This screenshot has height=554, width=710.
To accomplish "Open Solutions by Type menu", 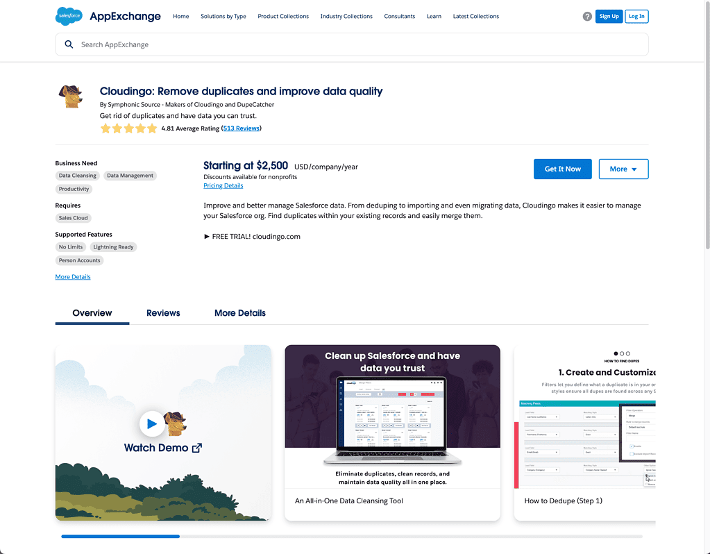I will [x=223, y=16].
